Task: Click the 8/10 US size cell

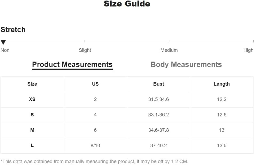Action: (95, 145)
